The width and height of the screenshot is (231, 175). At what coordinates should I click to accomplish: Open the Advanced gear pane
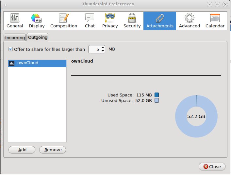[x=189, y=21]
